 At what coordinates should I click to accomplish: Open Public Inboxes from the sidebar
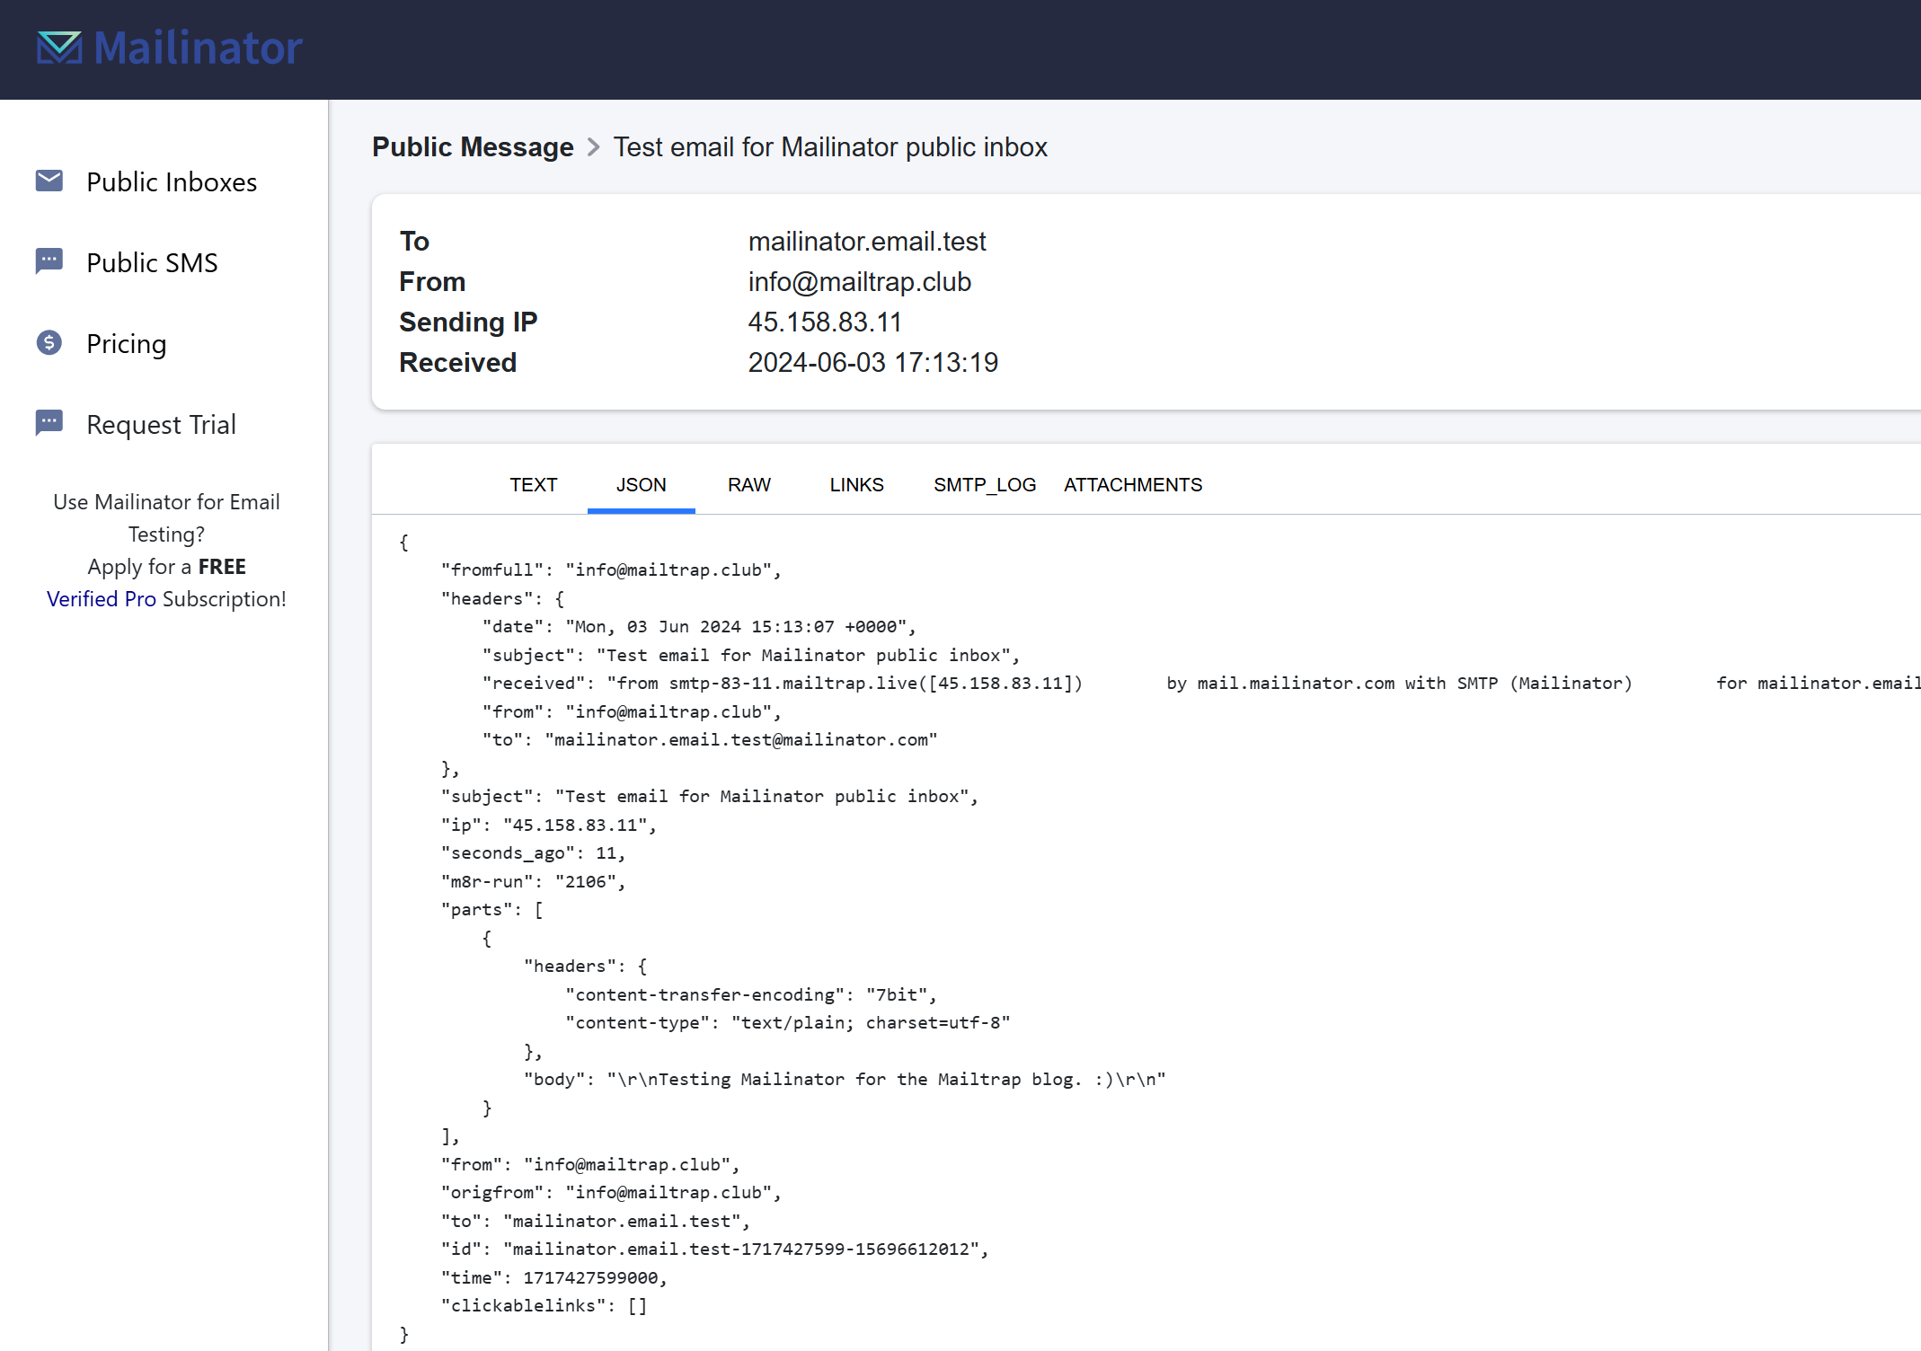172,181
